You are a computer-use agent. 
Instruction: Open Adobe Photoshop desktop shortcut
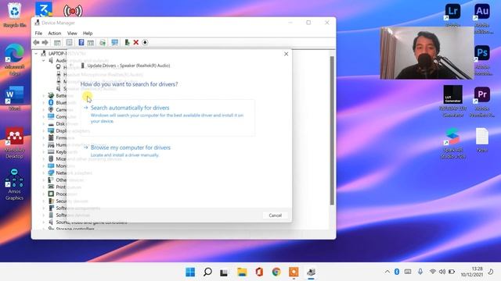482,60
